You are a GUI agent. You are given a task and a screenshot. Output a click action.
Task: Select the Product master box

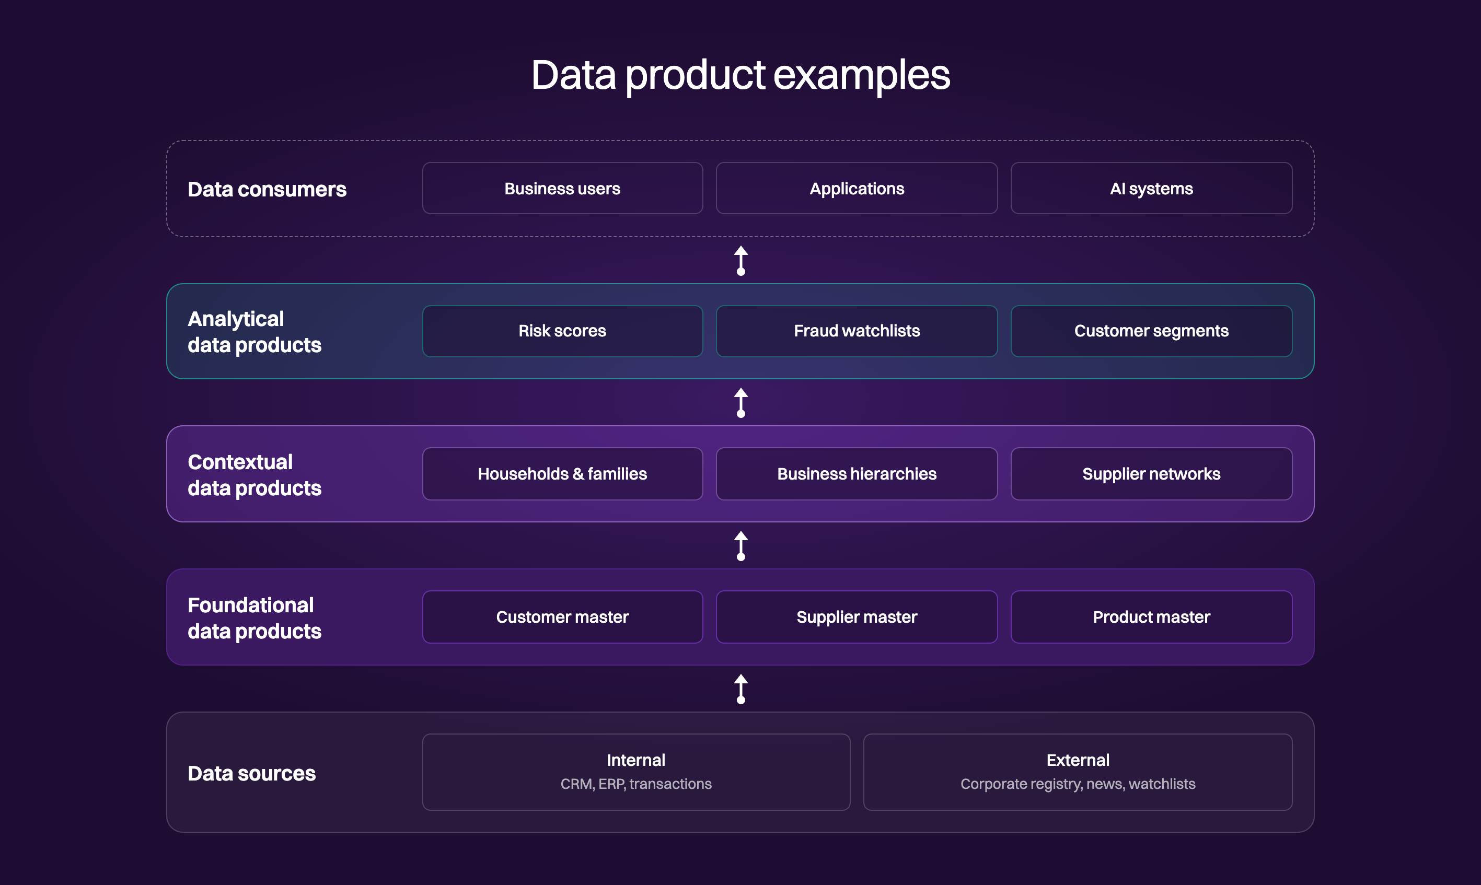[x=1151, y=617]
